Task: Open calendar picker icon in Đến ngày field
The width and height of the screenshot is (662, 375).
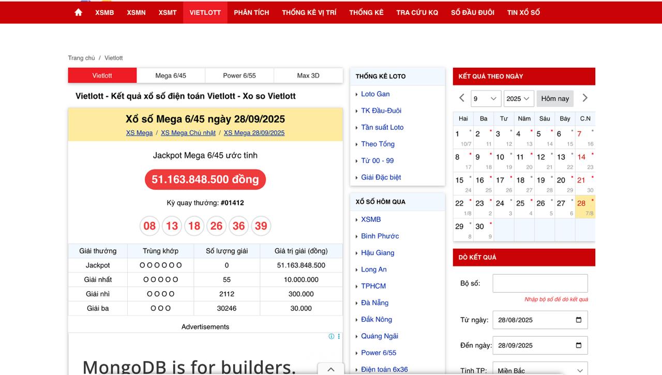Action: [579, 346]
